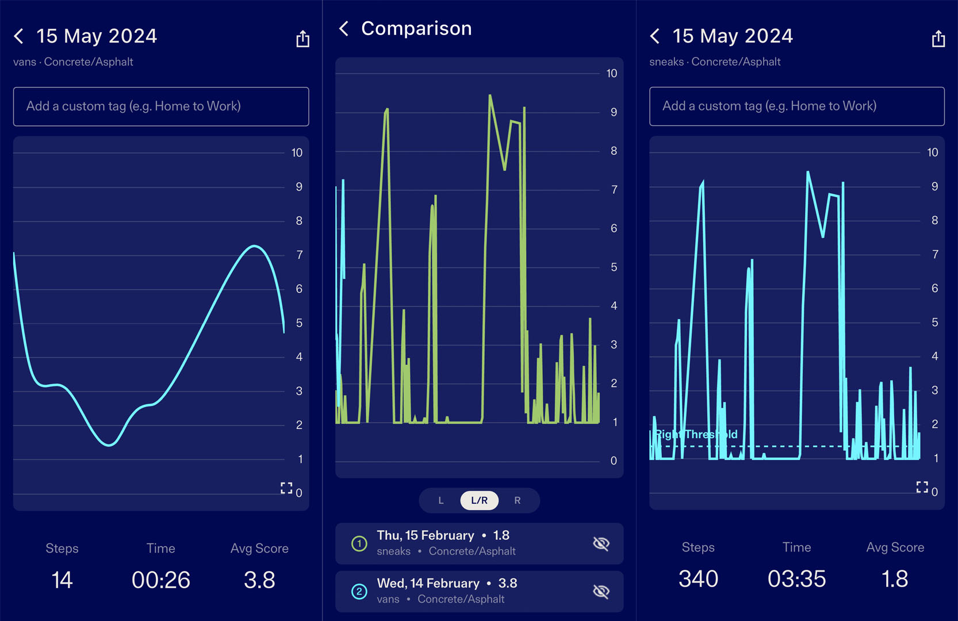958x621 pixels.
Task: Click the 'Right Threshold' label on sneaks chart
Action: (x=696, y=434)
